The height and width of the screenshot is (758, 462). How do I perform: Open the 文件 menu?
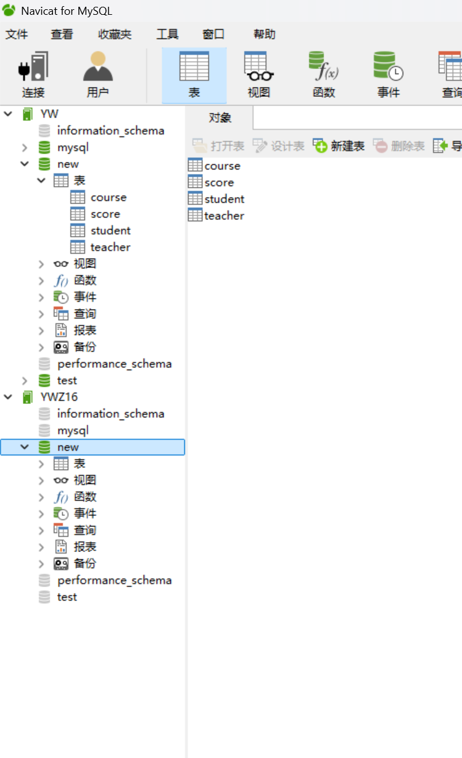pyautogui.click(x=17, y=35)
